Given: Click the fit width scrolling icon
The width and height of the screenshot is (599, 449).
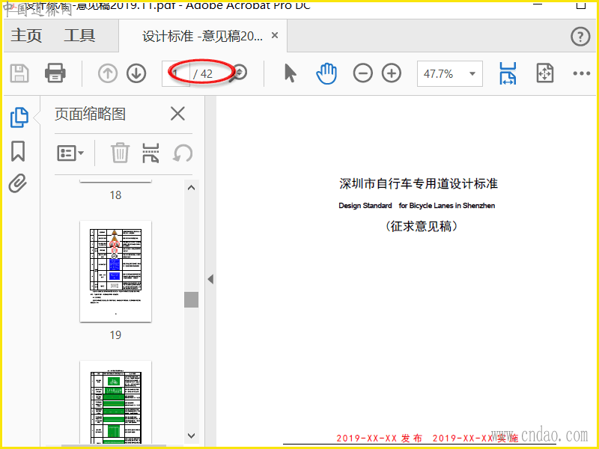Looking at the screenshot, I should [x=508, y=73].
